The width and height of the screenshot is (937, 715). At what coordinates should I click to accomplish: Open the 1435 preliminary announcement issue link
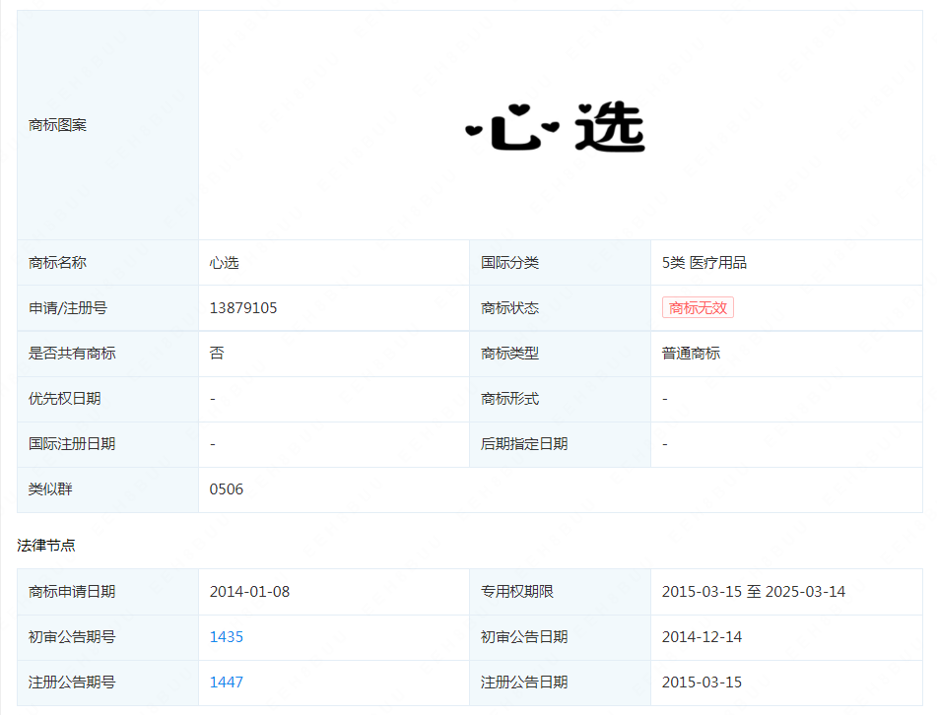(x=226, y=637)
